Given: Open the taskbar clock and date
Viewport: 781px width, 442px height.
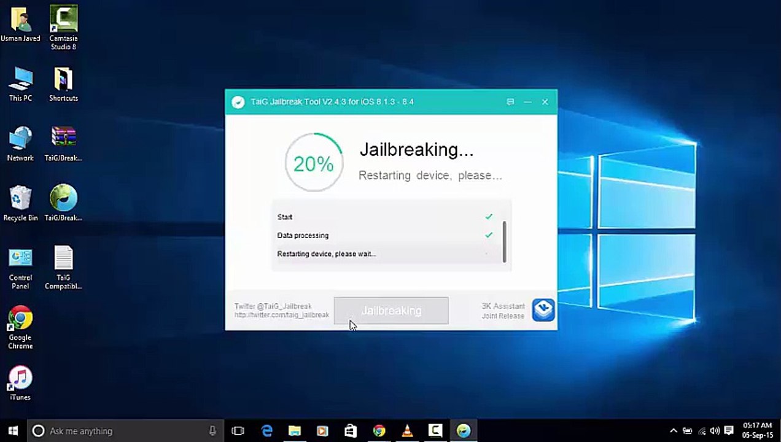Looking at the screenshot, I should [x=757, y=430].
